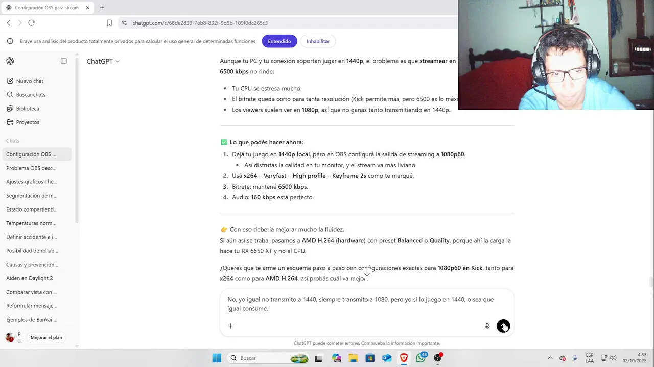Screen dimensions: 654x367
Task: Click microphone icon in system tray
Action: (x=575, y=358)
